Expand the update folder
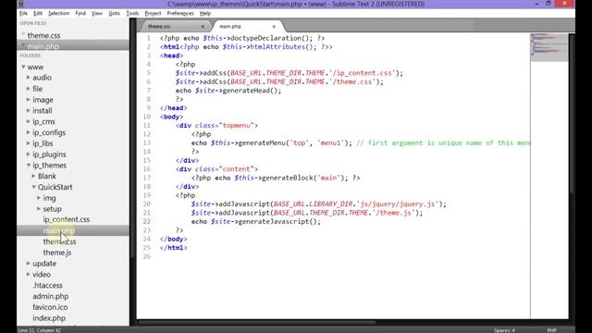592x333 pixels. click(x=29, y=264)
